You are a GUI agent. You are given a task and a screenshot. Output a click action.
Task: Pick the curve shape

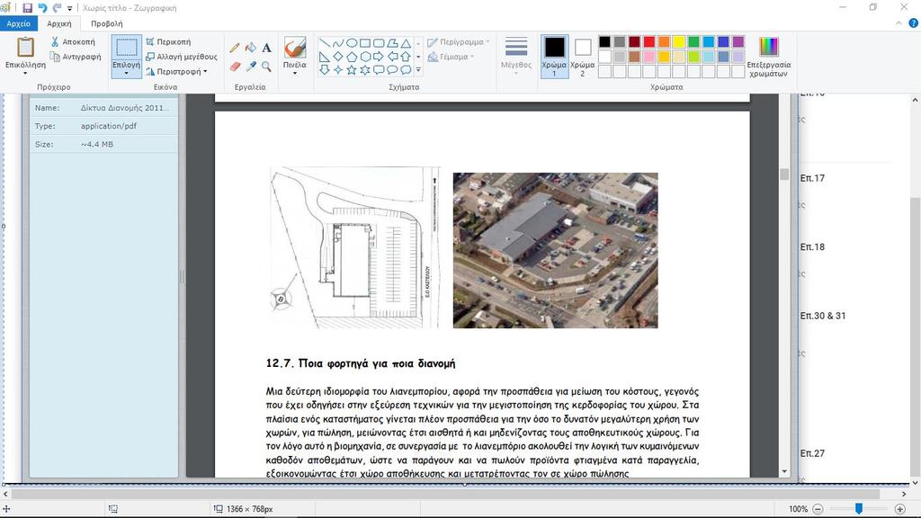(x=338, y=43)
